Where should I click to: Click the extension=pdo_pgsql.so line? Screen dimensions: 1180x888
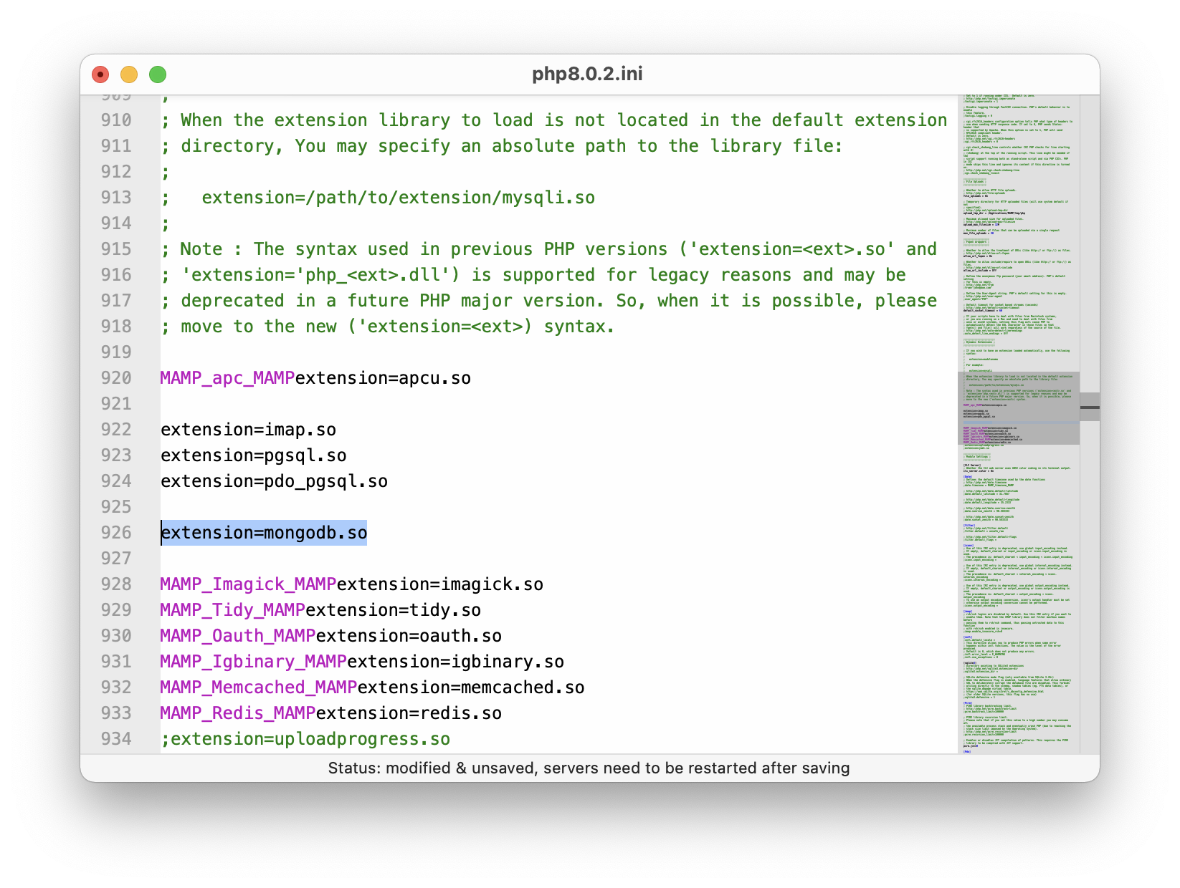273,481
